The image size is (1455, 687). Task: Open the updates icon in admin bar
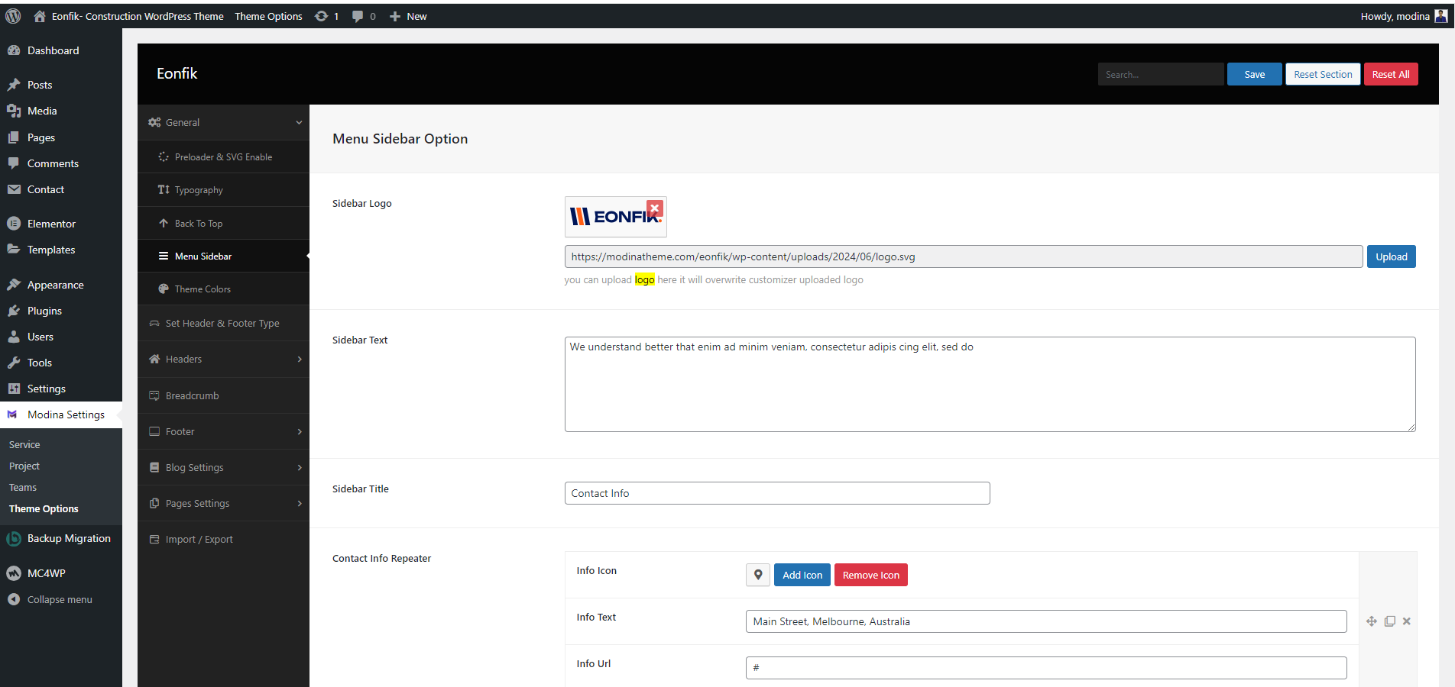pos(322,16)
